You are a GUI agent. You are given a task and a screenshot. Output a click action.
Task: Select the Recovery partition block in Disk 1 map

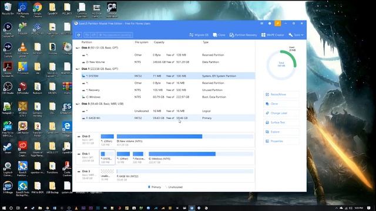tap(139, 157)
